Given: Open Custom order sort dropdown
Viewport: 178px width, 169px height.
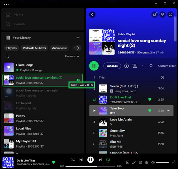Looking at the screenshot, I should 167,66.
